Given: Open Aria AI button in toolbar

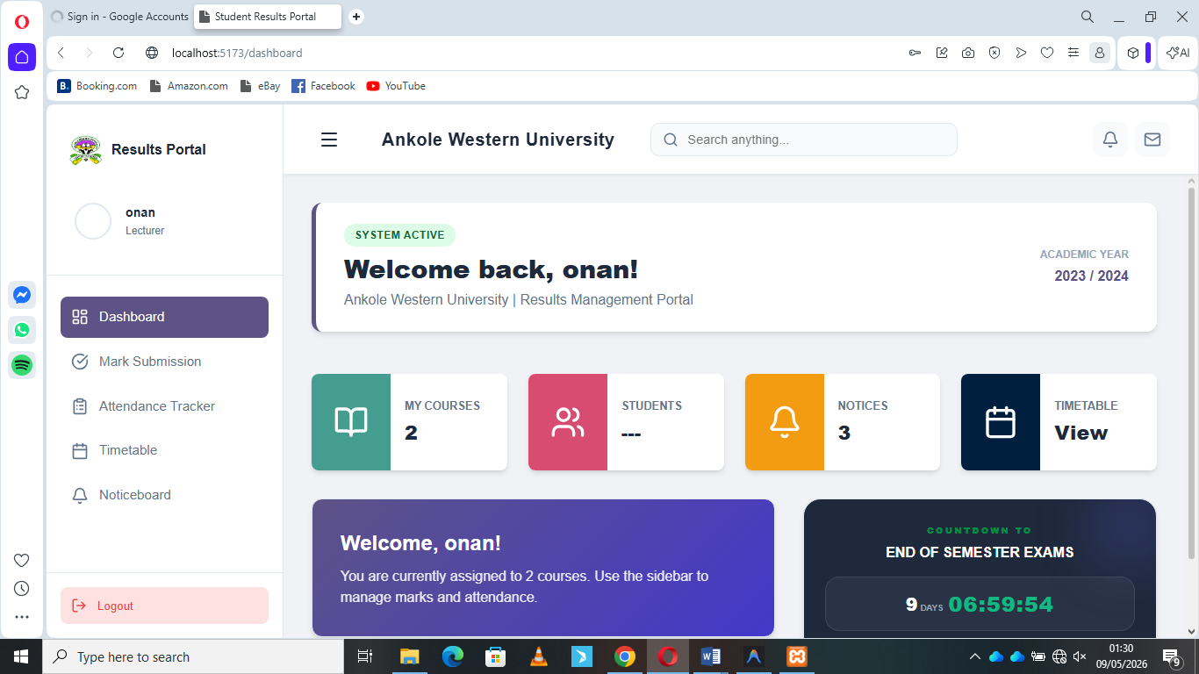Looking at the screenshot, I should coord(1178,53).
